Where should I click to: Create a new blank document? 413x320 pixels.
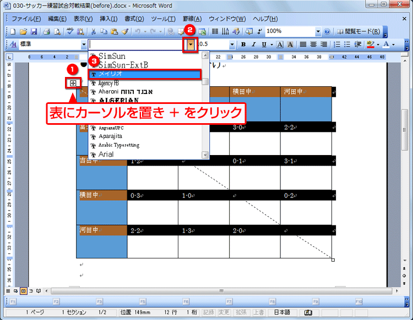(13, 31)
